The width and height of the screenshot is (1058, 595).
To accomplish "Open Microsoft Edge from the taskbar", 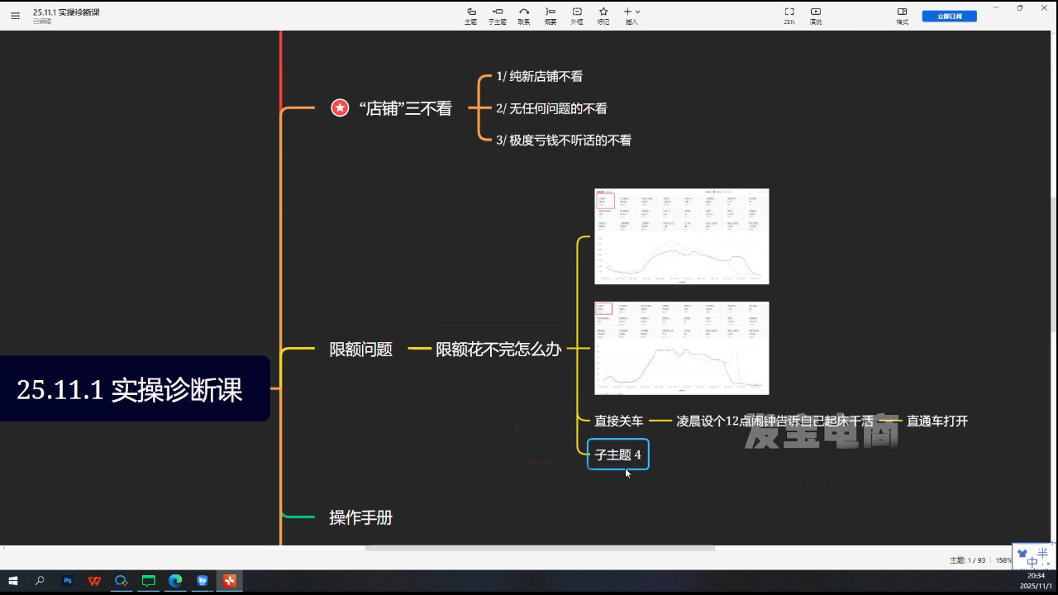I will (175, 581).
